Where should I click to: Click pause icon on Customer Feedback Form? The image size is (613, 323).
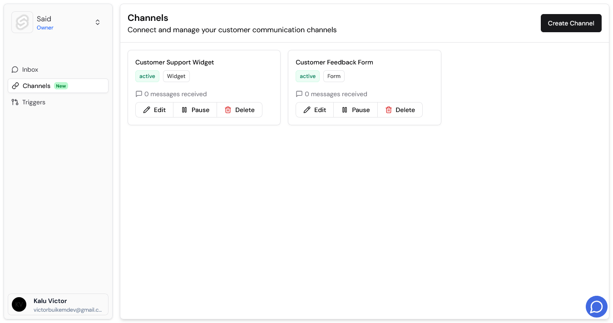[x=345, y=110]
